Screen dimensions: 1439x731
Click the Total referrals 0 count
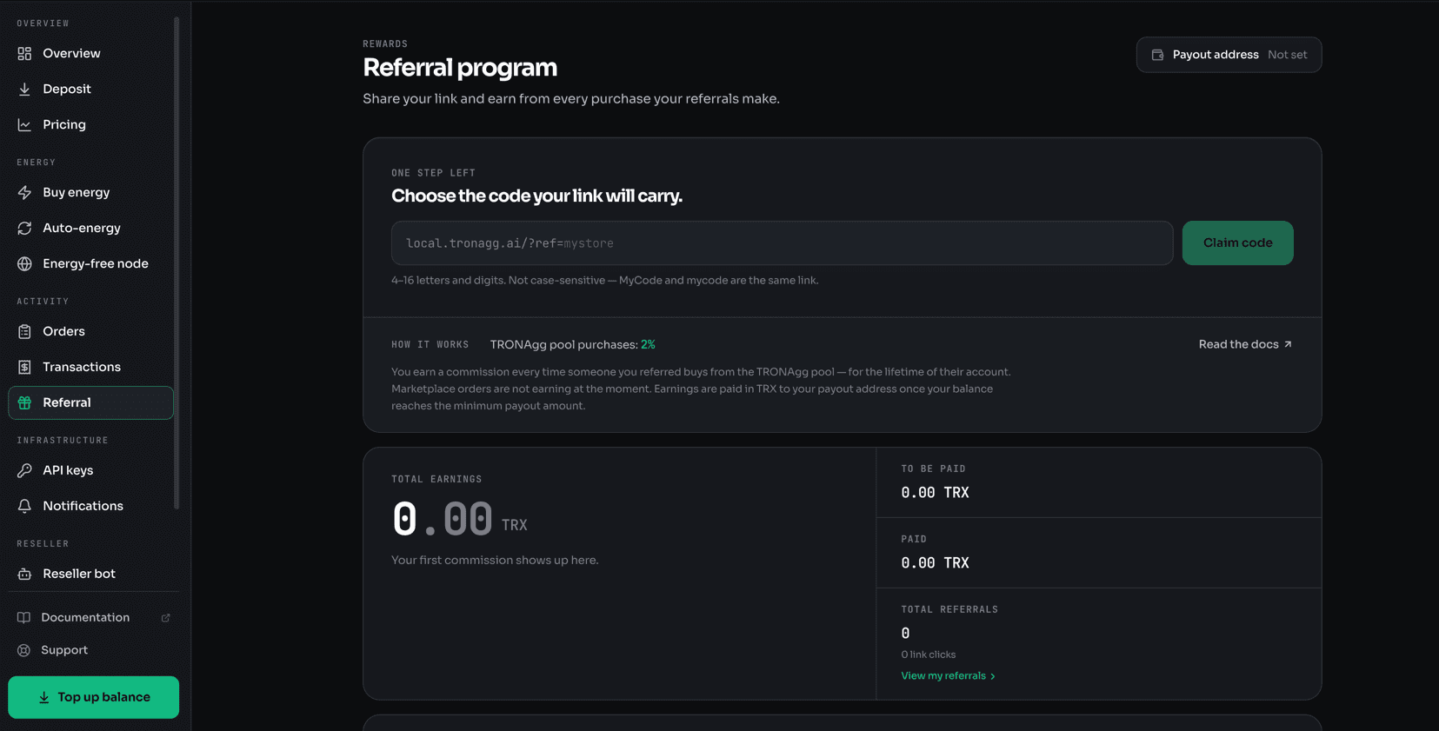point(905,634)
